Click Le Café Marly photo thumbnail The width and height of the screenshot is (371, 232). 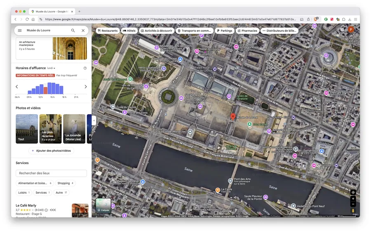tap(80, 210)
